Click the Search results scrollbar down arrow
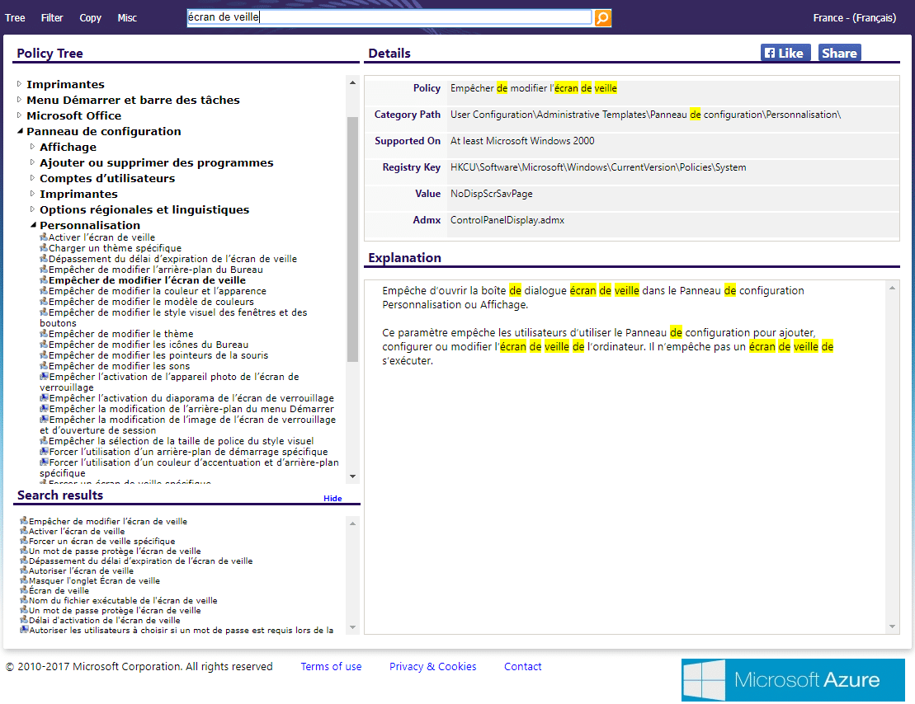The image size is (915, 704). (352, 627)
